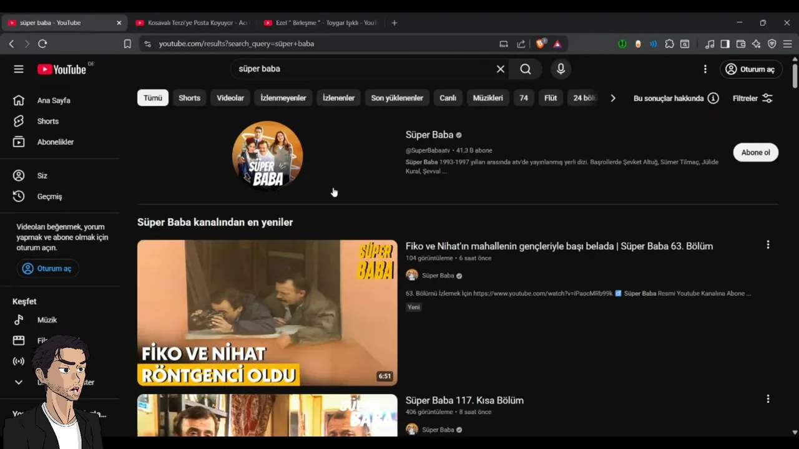Open options for Süper Baba 117. Kısa Bölüm
Image resolution: width=799 pixels, height=449 pixels.
click(x=768, y=399)
